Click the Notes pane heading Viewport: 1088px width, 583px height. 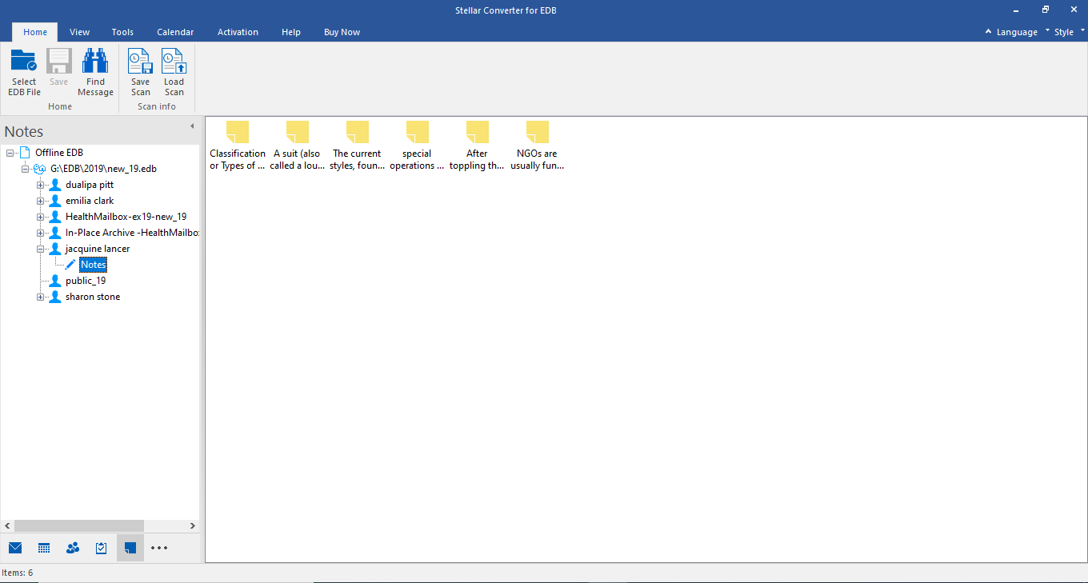(x=24, y=131)
